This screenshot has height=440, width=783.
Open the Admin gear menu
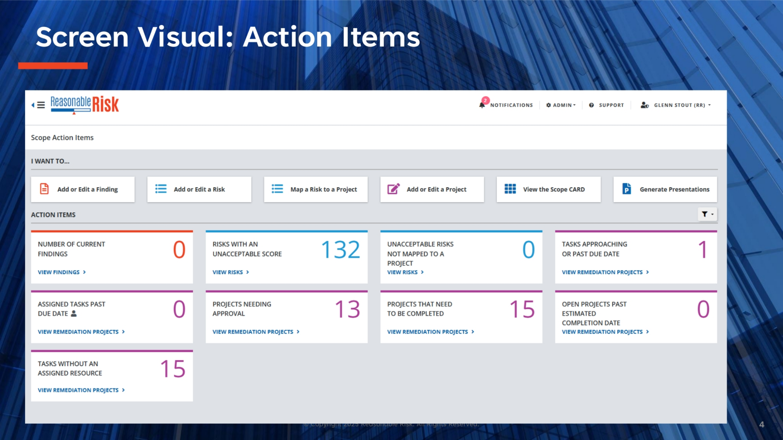point(561,105)
